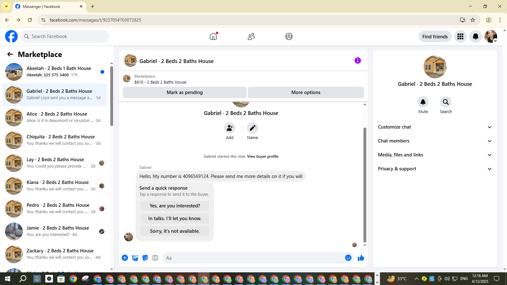Send quick response 'In talks. I'll let you know.'
This screenshot has width=507, height=285.
[x=175, y=218]
